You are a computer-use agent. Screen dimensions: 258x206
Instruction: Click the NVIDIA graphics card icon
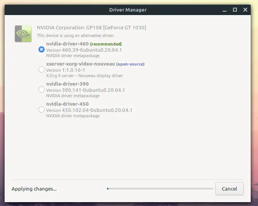[23, 34]
